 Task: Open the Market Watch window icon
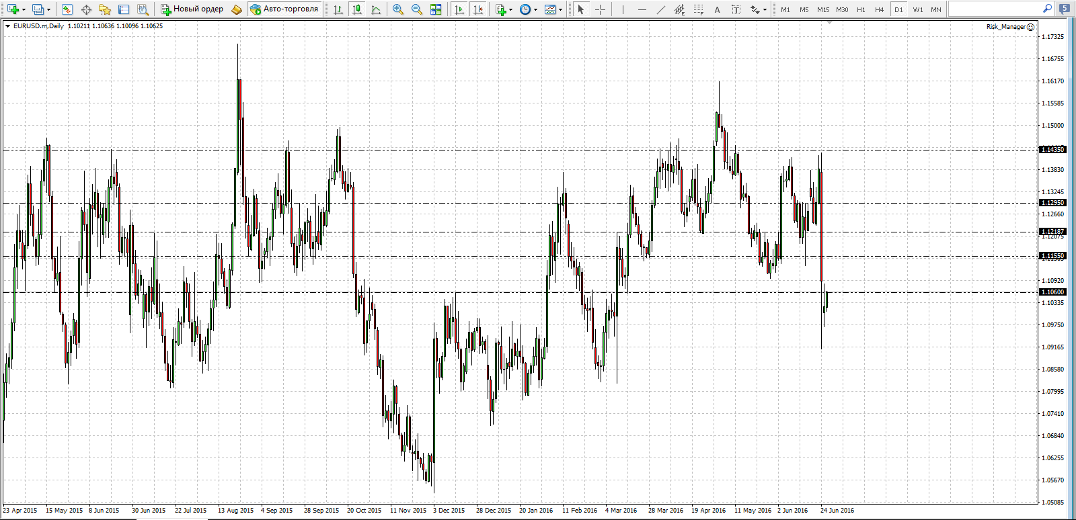tap(67, 9)
